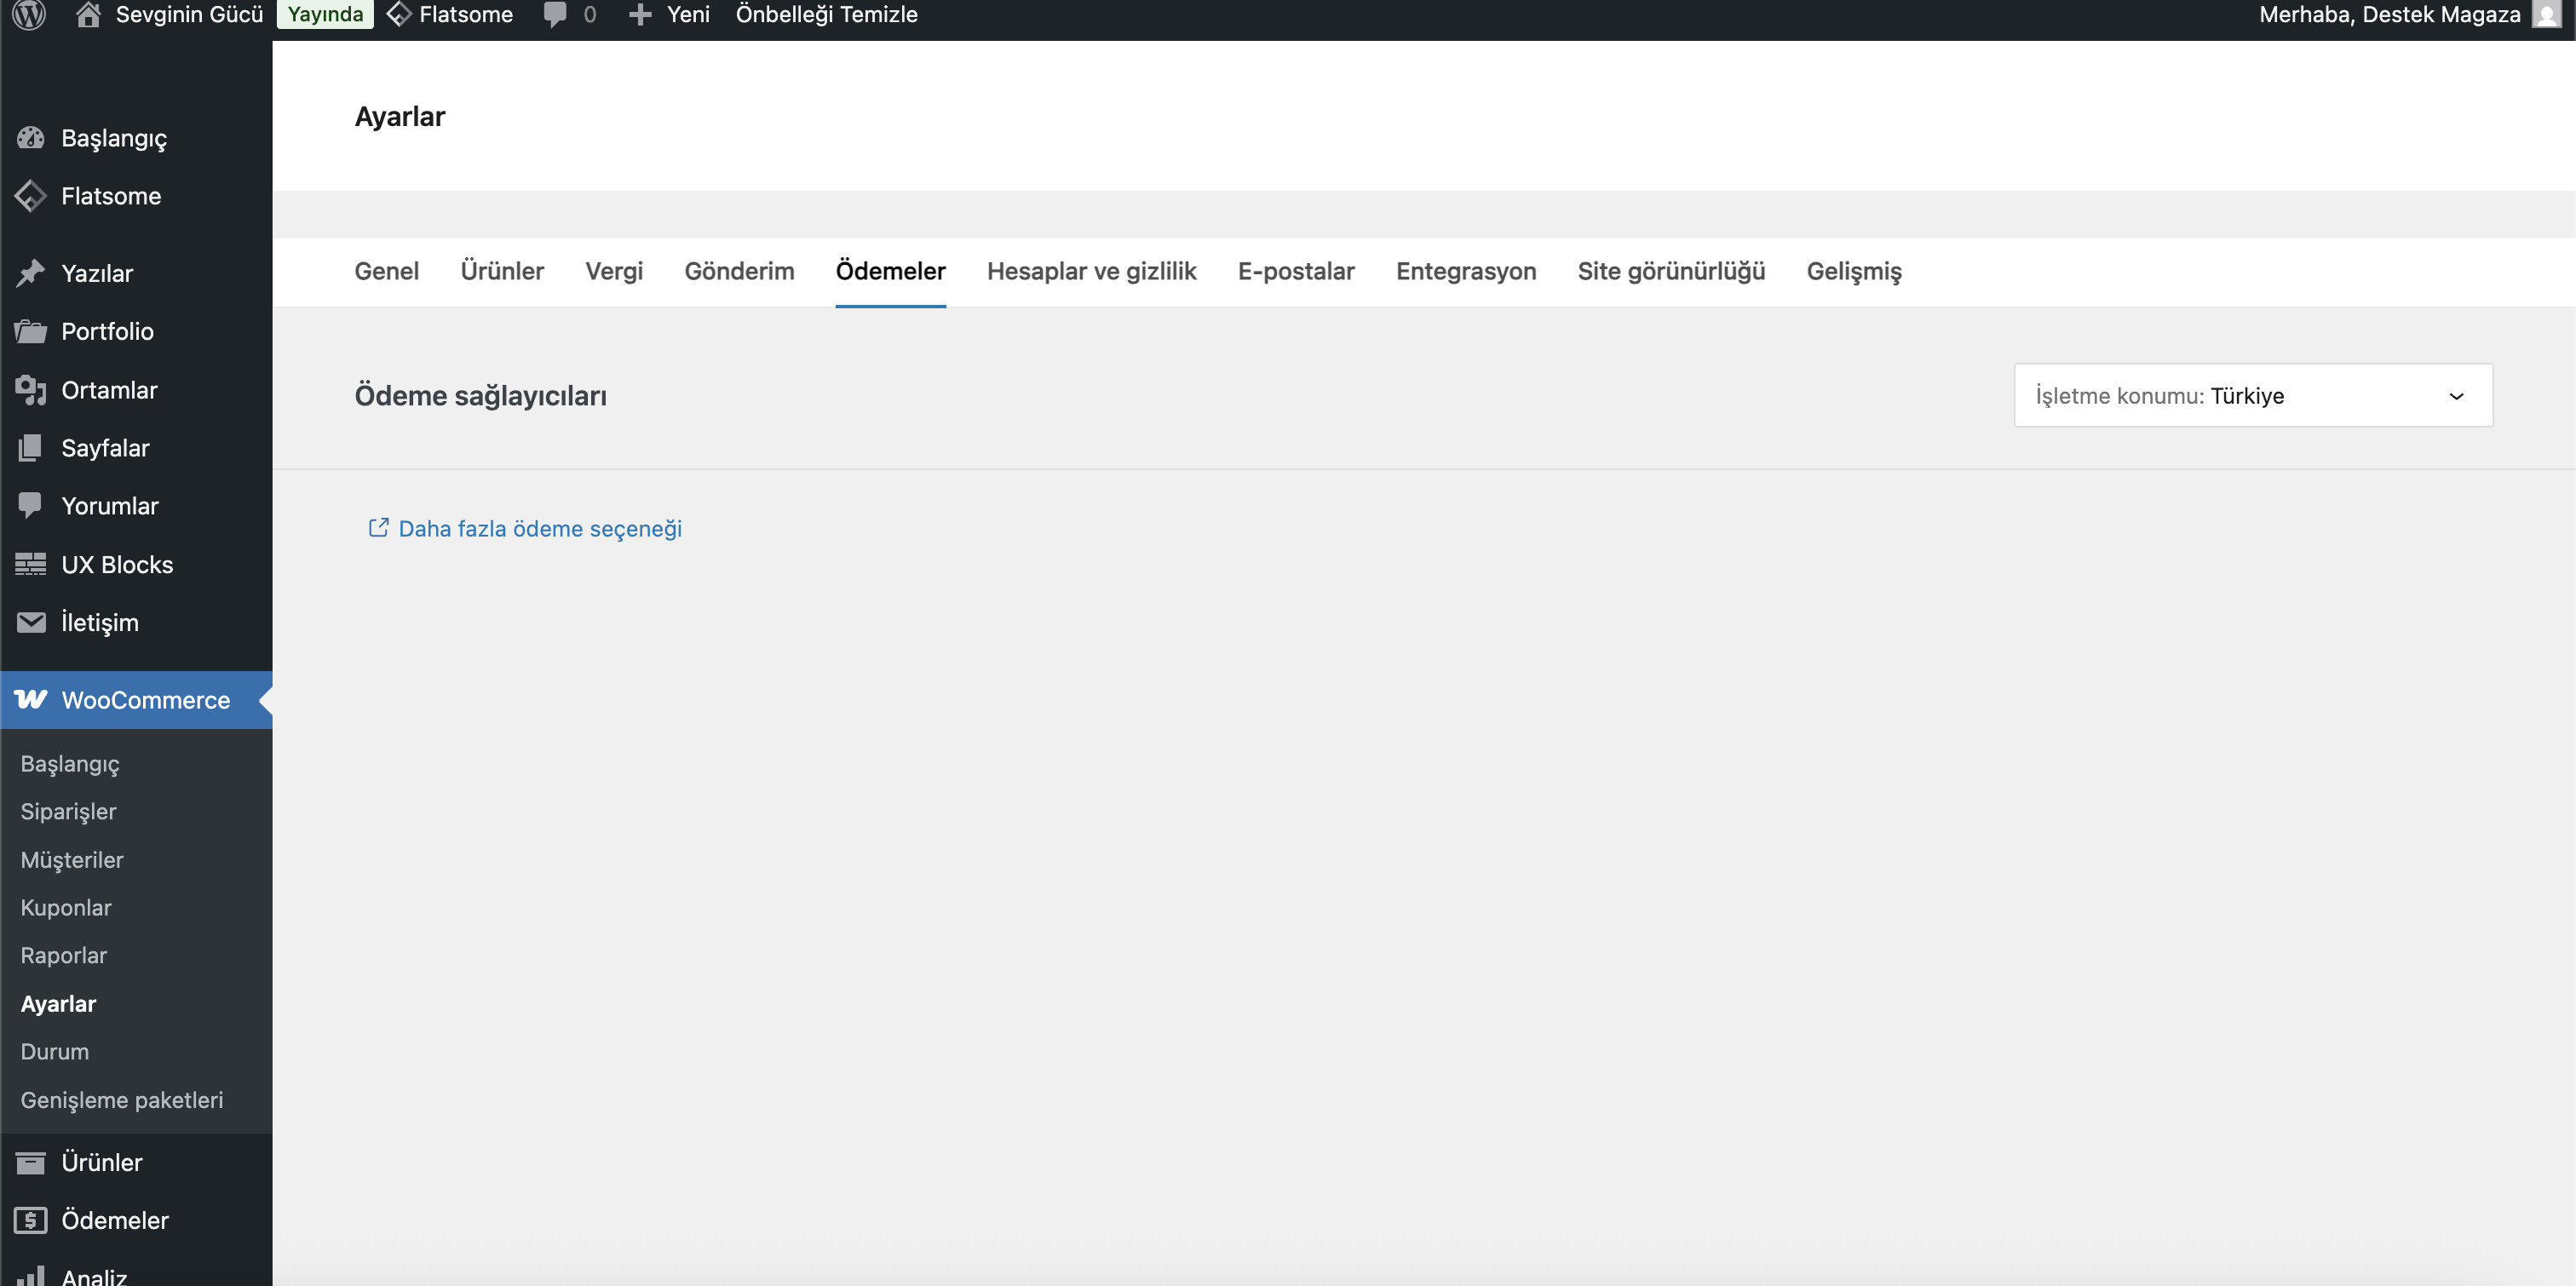Open Portfolio menu label in sidebar
The width and height of the screenshot is (2576, 1286).
[x=107, y=331]
